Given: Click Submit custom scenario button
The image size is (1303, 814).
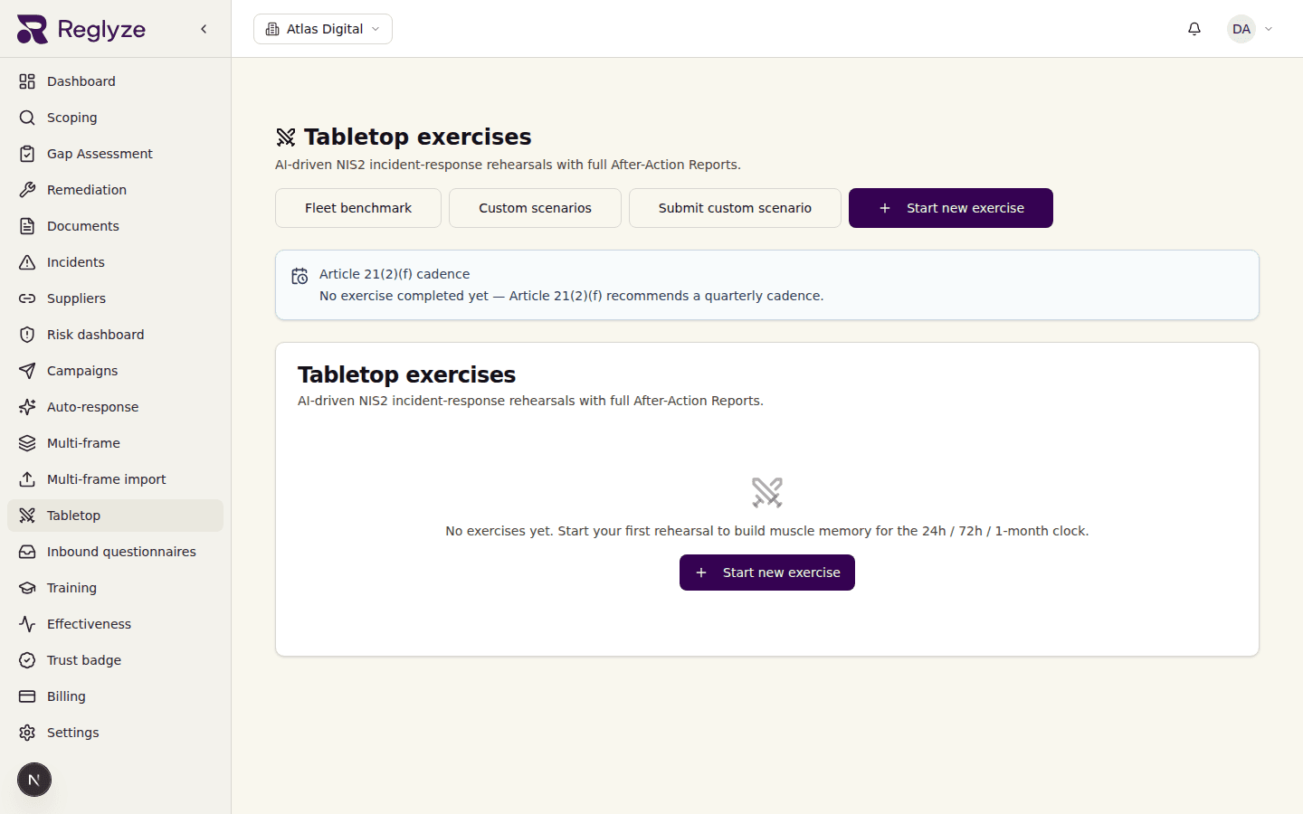Looking at the screenshot, I should 735,208.
